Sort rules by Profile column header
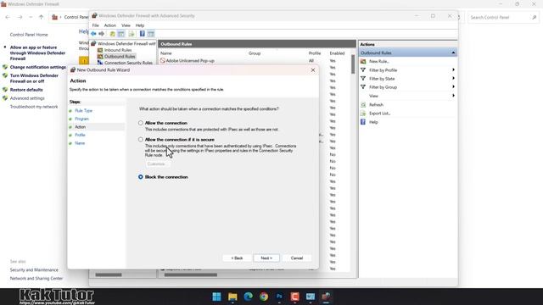Viewport: 543px width, 305px height. tap(315, 53)
